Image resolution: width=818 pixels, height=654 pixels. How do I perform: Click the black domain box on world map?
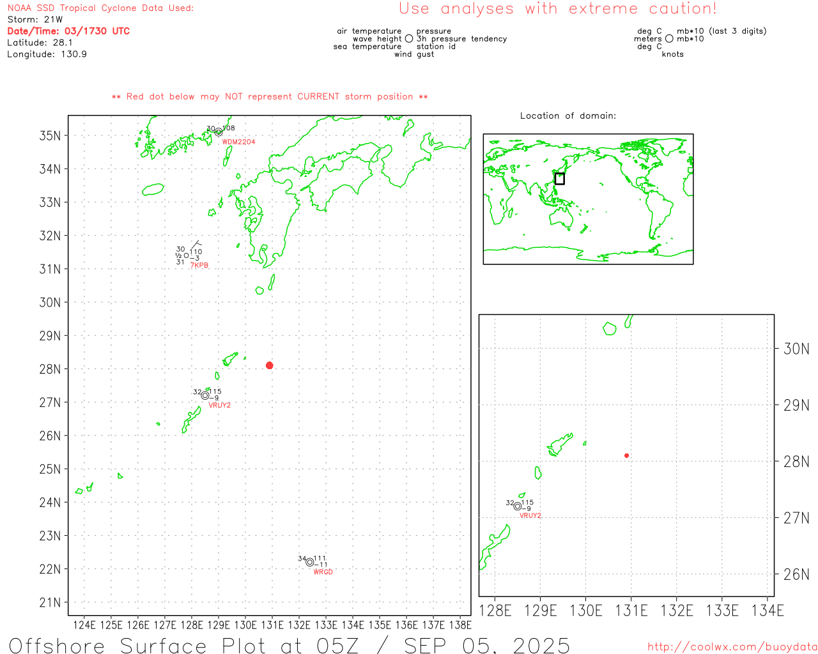(x=559, y=179)
